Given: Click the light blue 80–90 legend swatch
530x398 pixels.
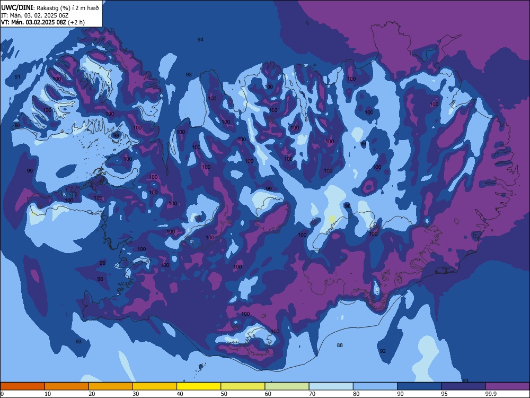Looking at the screenshot, I should (375, 386).
